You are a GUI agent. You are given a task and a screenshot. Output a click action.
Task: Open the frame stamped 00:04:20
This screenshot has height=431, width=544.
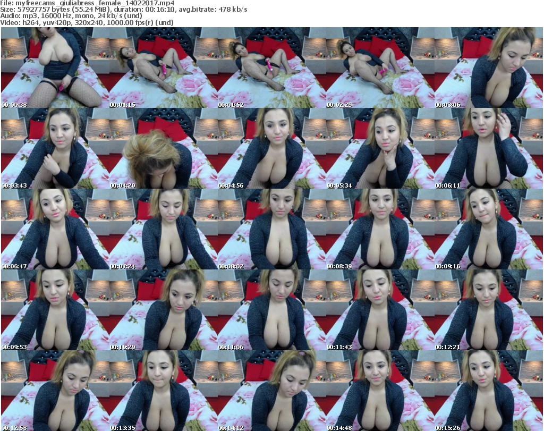pyautogui.click(x=164, y=148)
